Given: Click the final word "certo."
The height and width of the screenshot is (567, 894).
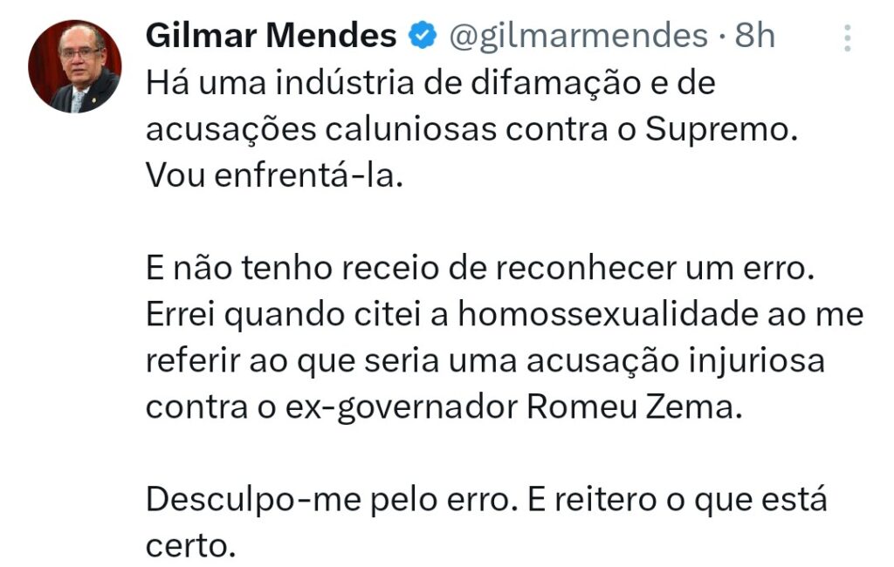Looking at the screenshot, I should (x=191, y=546).
